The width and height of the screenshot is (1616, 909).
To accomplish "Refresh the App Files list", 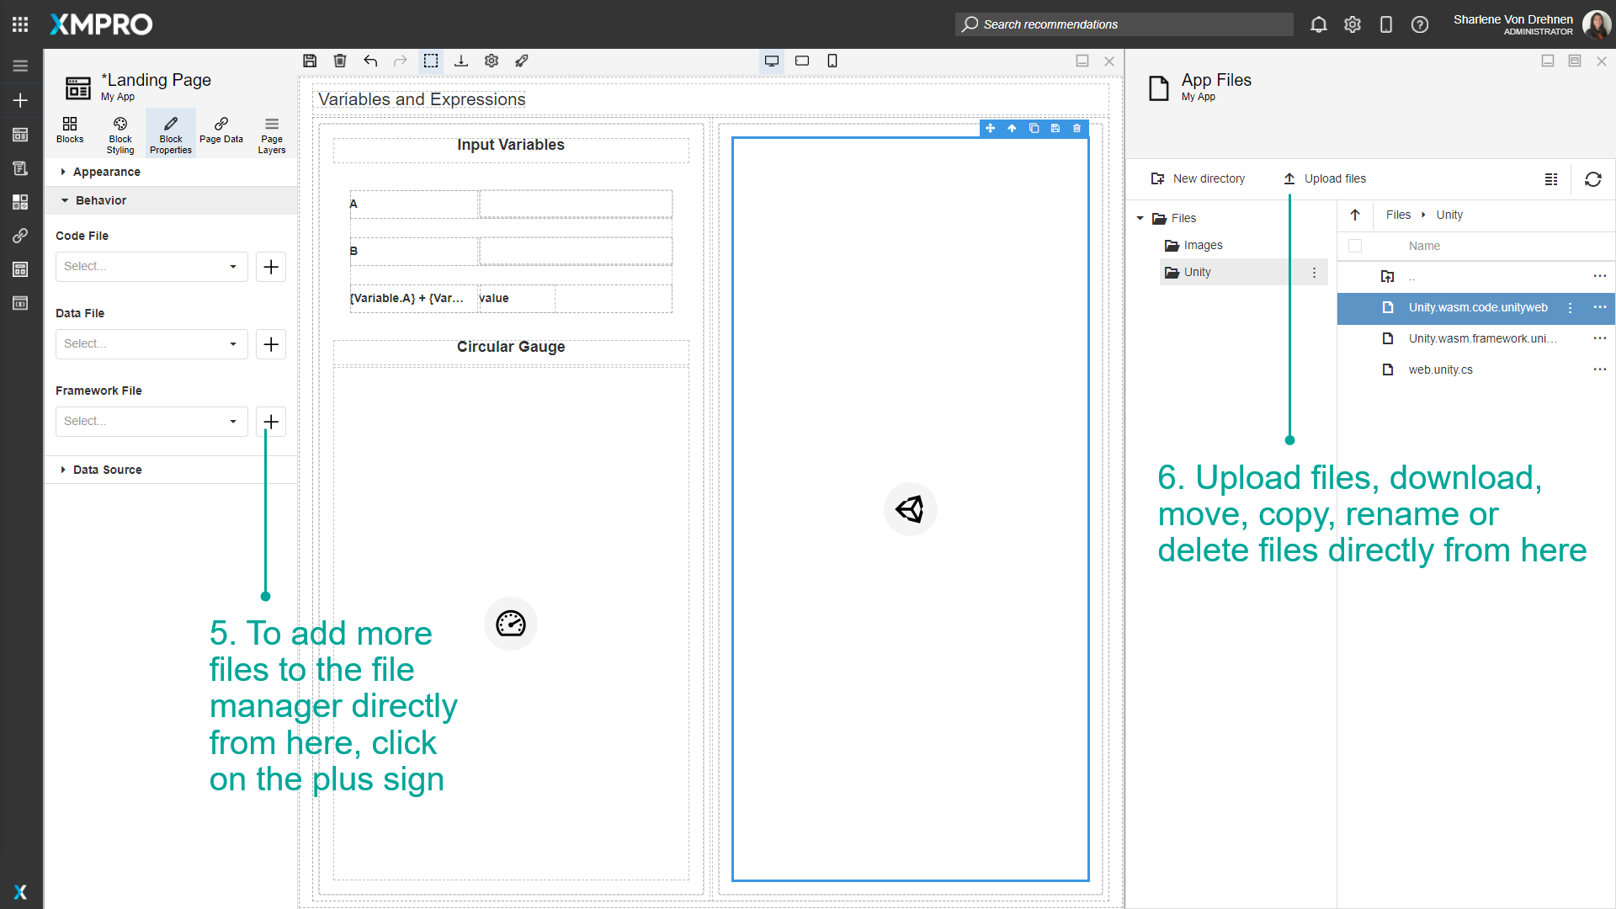I will tap(1593, 179).
